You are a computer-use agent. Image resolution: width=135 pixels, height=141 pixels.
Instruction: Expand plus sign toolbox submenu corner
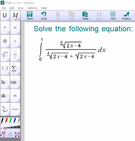(x=9, y=33)
